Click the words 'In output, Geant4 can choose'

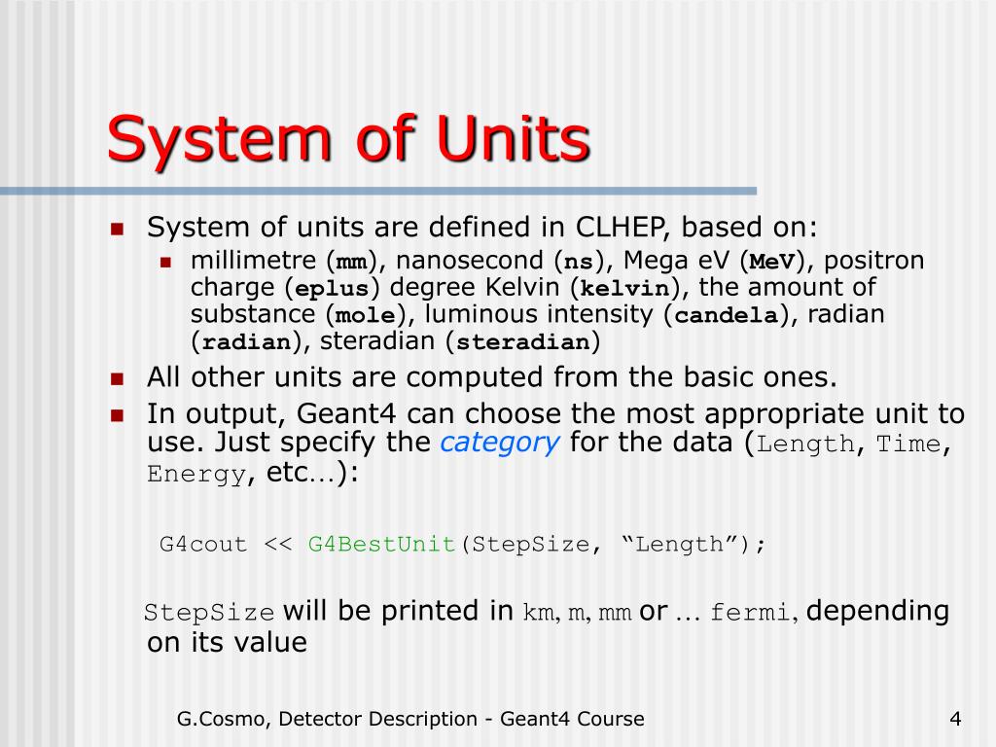click(x=354, y=414)
